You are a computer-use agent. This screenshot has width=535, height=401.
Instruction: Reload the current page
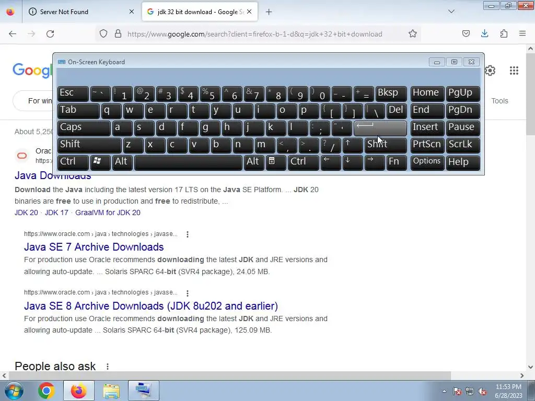pos(50,34)
